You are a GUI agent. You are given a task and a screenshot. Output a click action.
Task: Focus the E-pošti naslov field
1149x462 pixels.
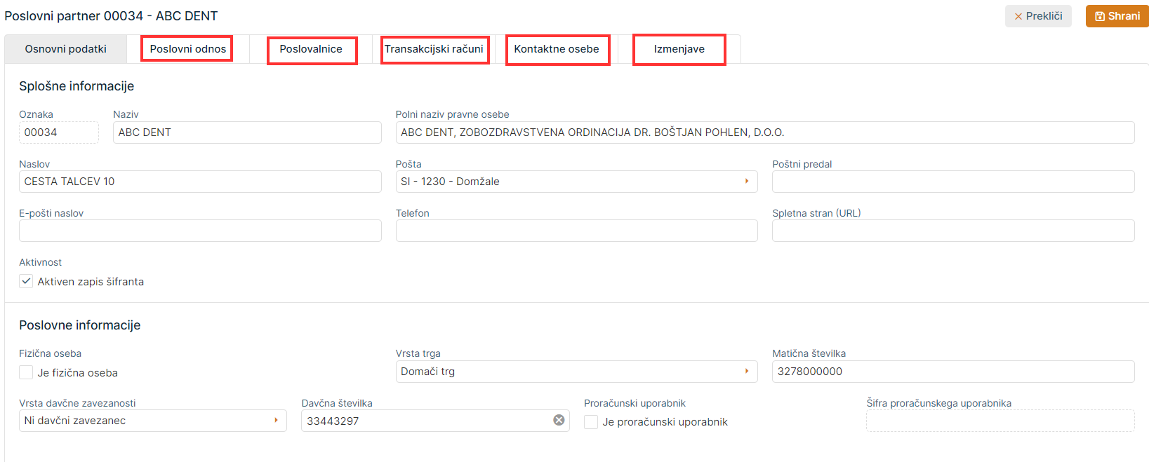click(x=200, y=231)
